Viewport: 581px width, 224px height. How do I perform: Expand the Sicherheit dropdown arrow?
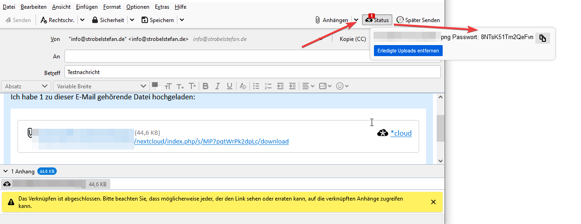(132, 20)
